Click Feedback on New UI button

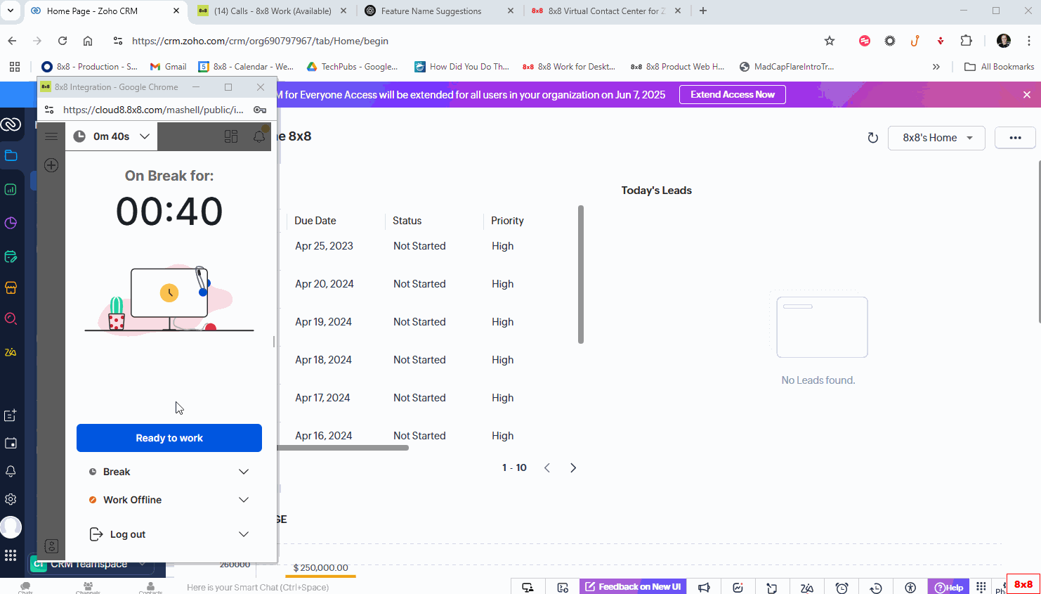click(x=633, y=587)
